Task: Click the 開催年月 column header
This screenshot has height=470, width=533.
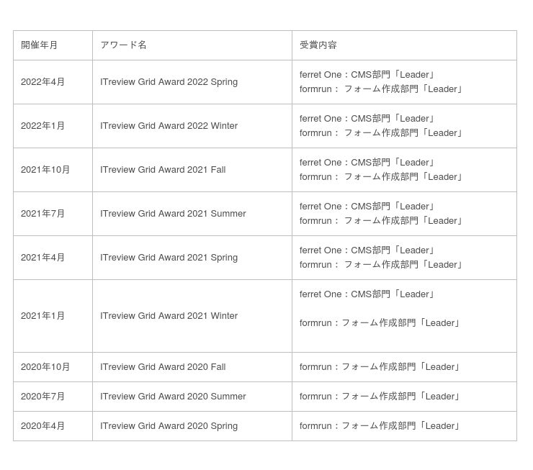Action: 40,45
